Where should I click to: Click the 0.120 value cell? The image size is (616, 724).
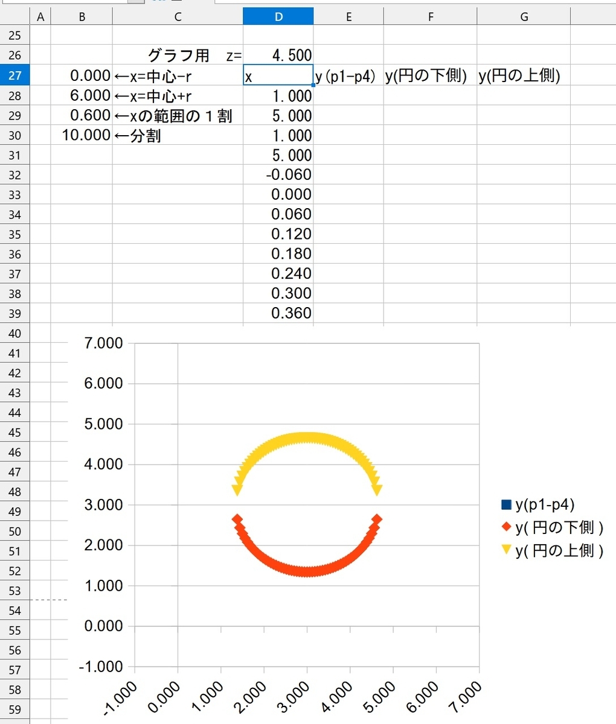tap(278, 234)
